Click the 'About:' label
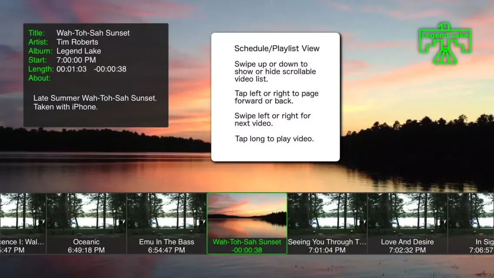 pos(40,78)
